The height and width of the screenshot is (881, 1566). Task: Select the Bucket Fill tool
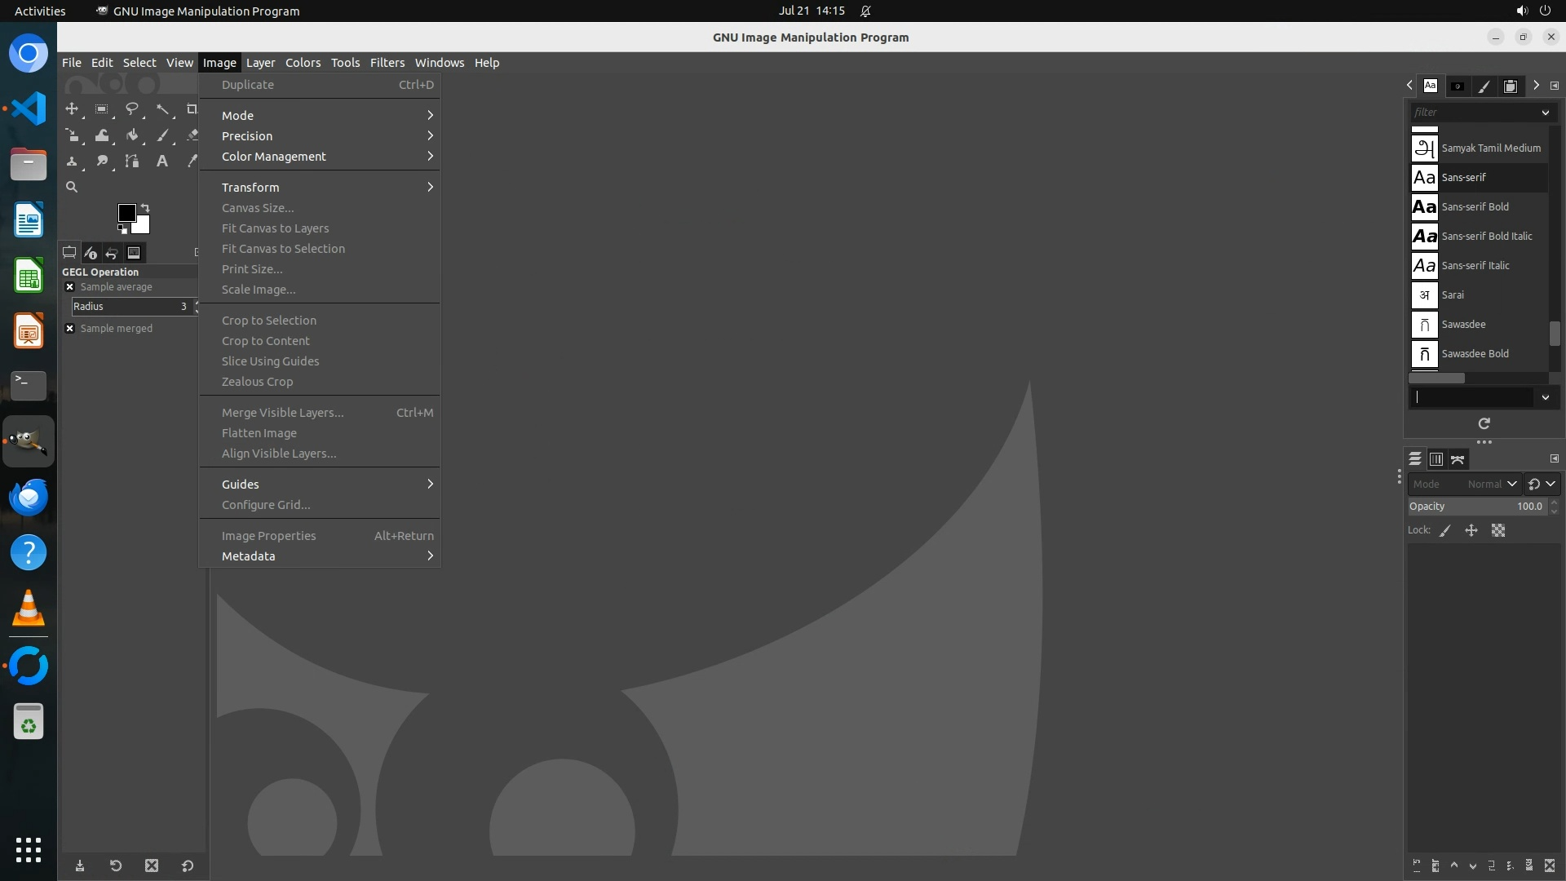click(131, 135)
